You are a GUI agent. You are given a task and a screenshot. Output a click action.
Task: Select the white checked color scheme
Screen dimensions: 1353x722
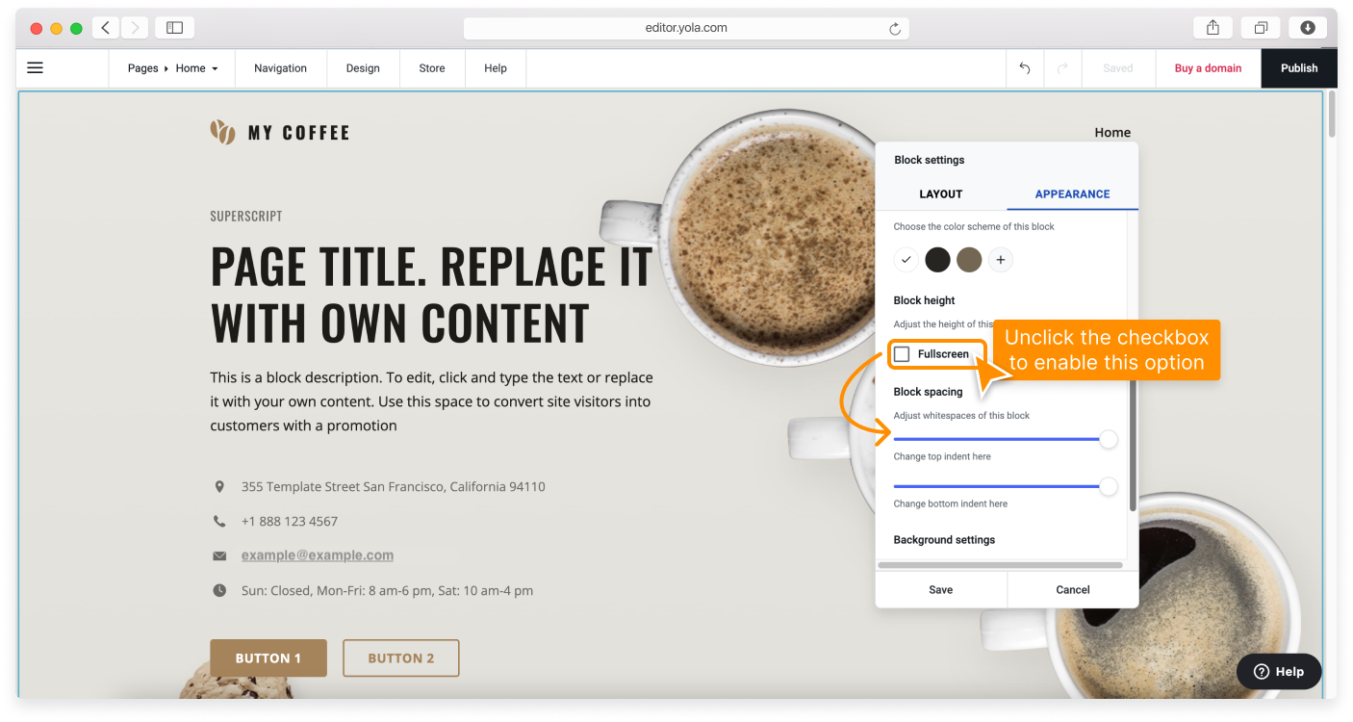click(906, 260)
